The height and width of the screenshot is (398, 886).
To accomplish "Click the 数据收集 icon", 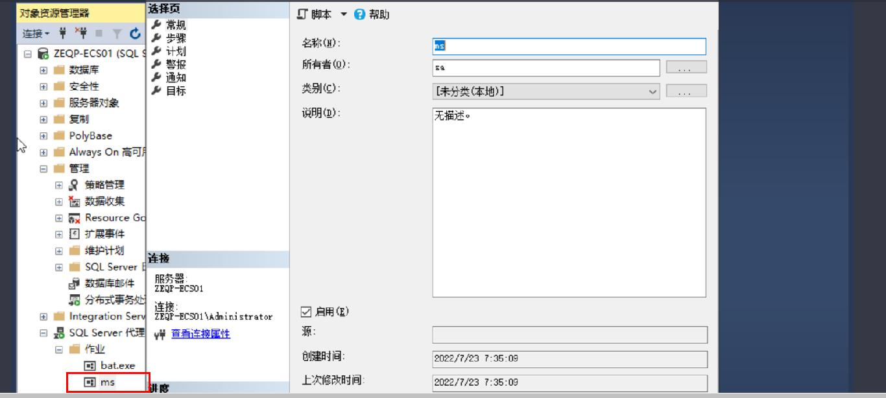I will [x=74, y=201].
